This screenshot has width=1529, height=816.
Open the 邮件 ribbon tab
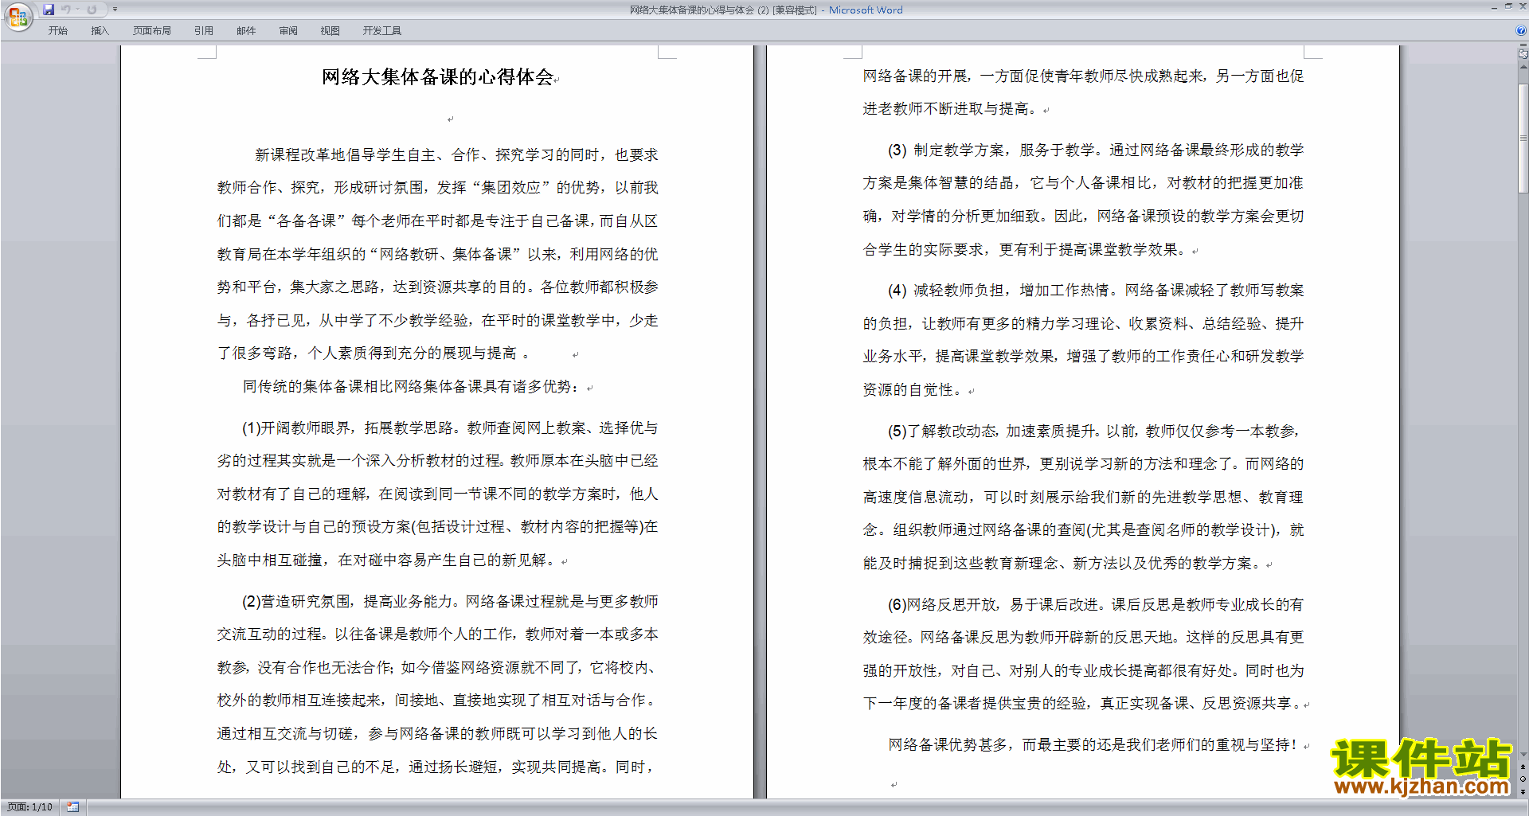coord(246,30)
